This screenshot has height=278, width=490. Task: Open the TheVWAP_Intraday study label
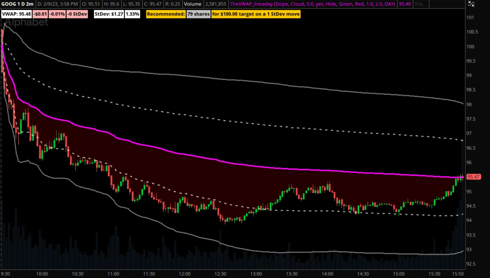[x=313, y=4]
